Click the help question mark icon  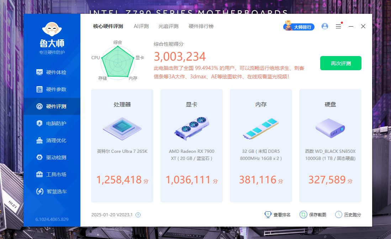coord(138,215)
